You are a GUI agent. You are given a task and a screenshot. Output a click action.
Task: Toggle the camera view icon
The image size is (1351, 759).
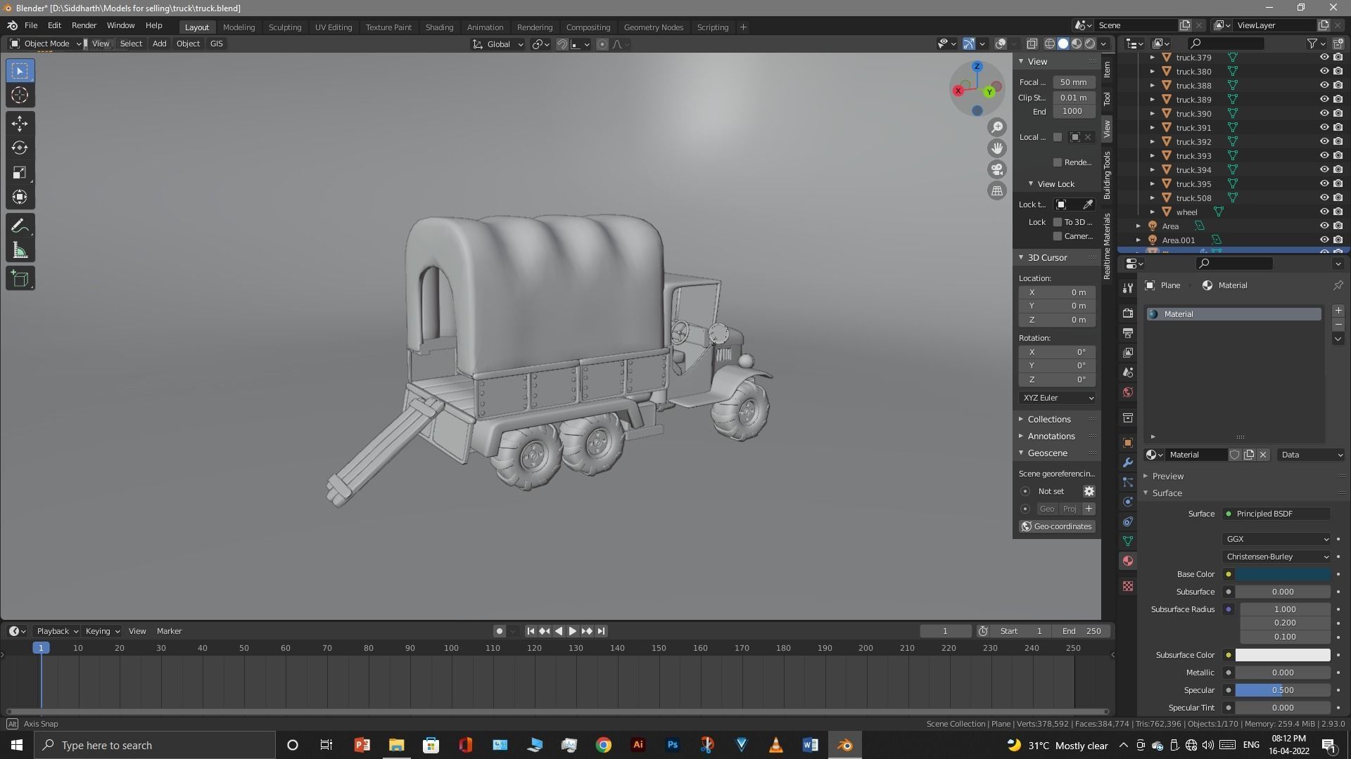(x=997, y=169)
